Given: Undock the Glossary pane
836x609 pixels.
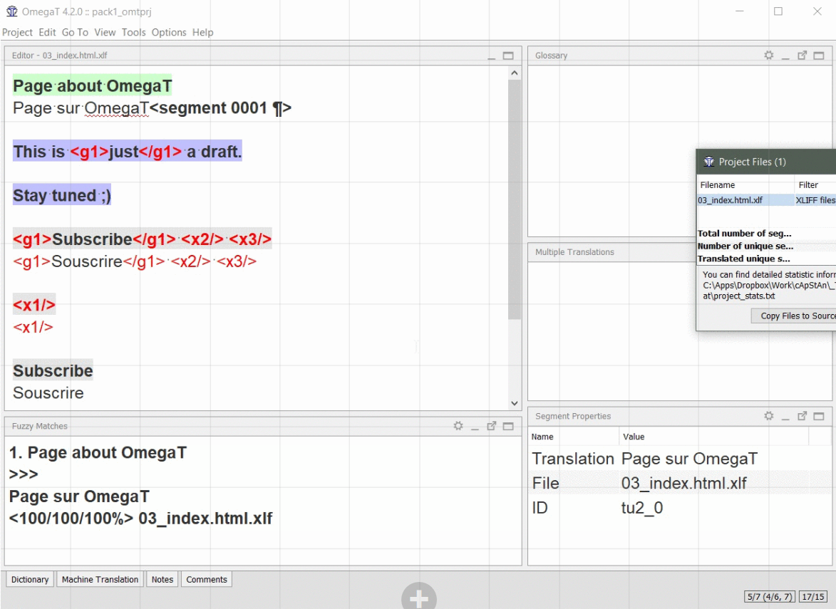Looking at the screenshot, I should pos(802,55).
